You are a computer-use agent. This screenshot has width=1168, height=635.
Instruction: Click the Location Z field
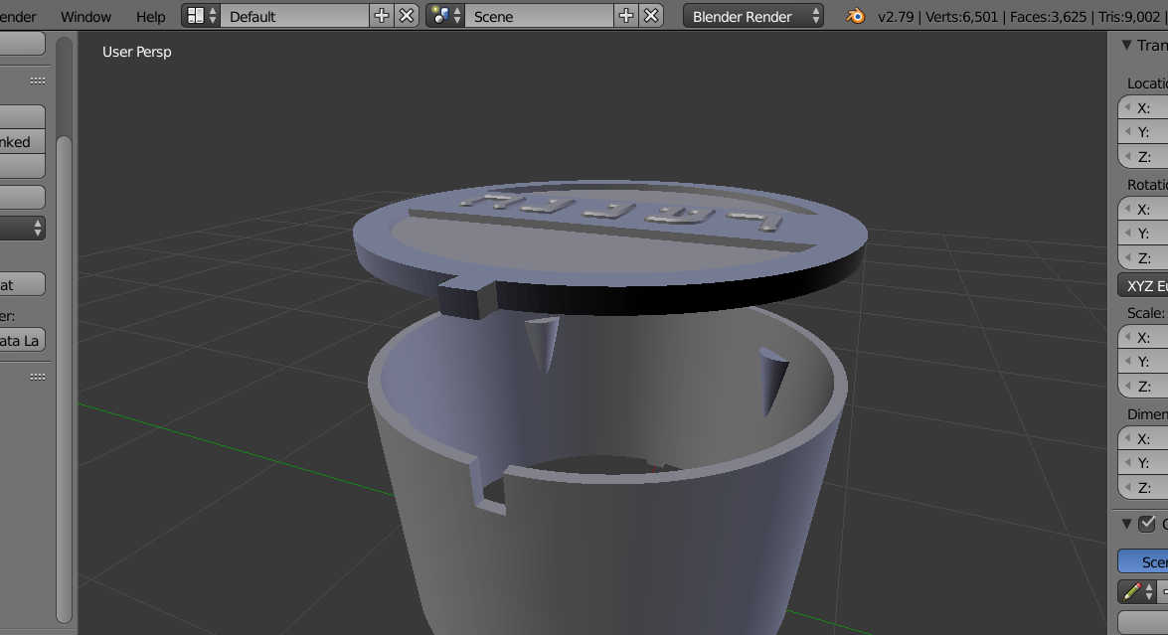[x=1143, y=157]
